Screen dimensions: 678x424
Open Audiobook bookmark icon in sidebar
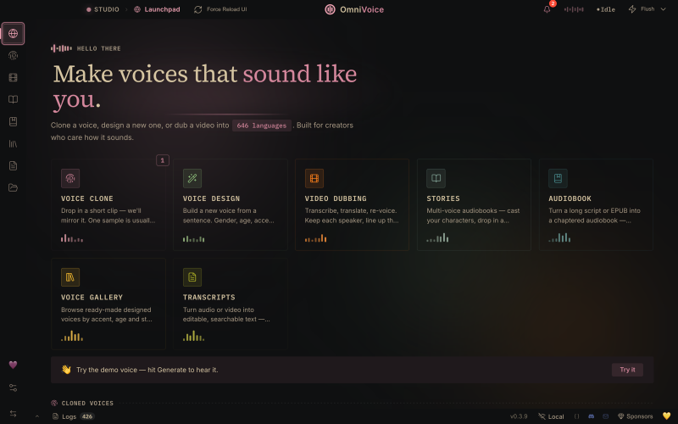pos(13,121)
